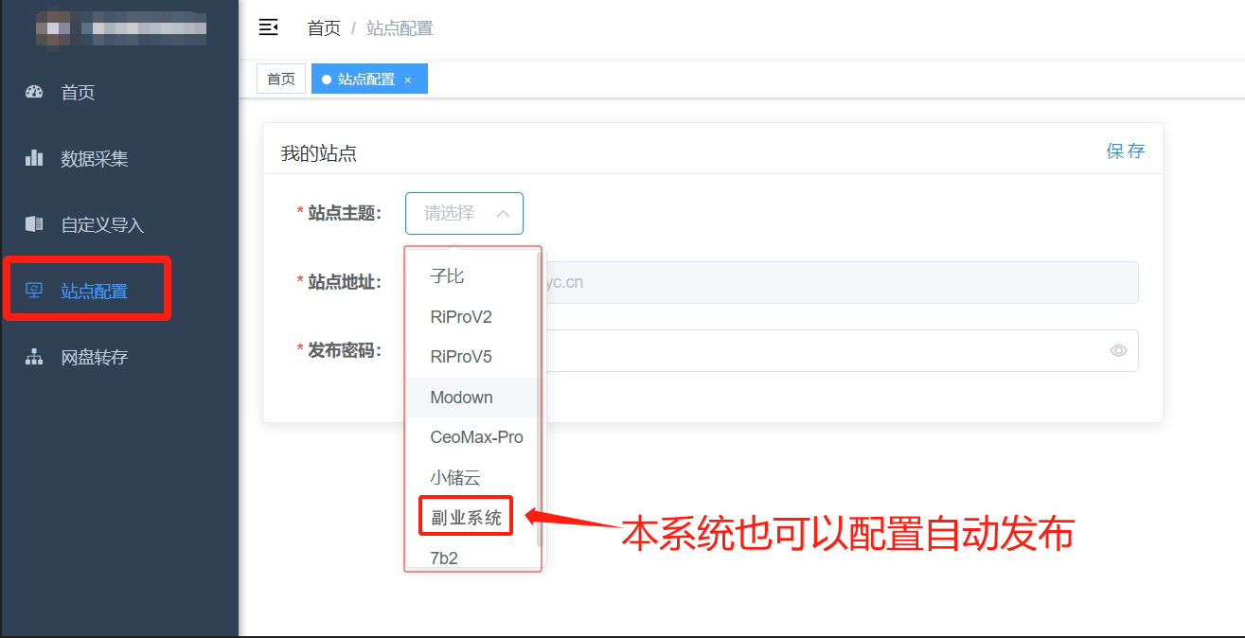Click the dashboard icon beside 首页

(x=34, y=93)
